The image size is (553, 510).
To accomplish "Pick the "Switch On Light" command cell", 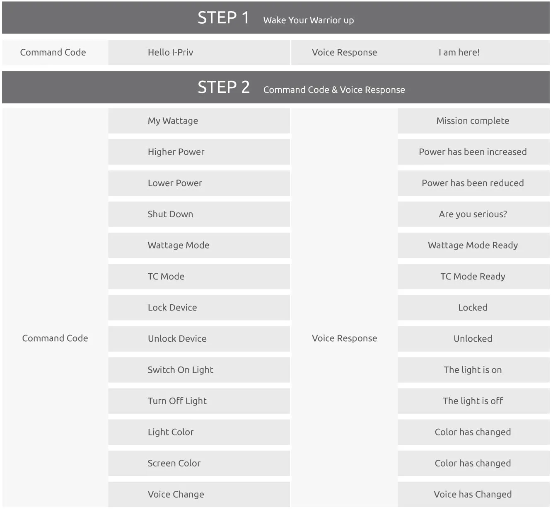I will [x=199, y=370].
